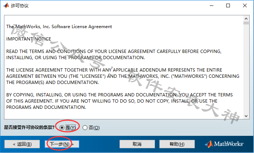
Task: Select the 否(O) radio button
Action: [85, 128]
